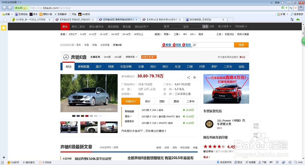Screen dimensions: 305x165
Task: Select the brown car color swatch
Action: point(82,116)
